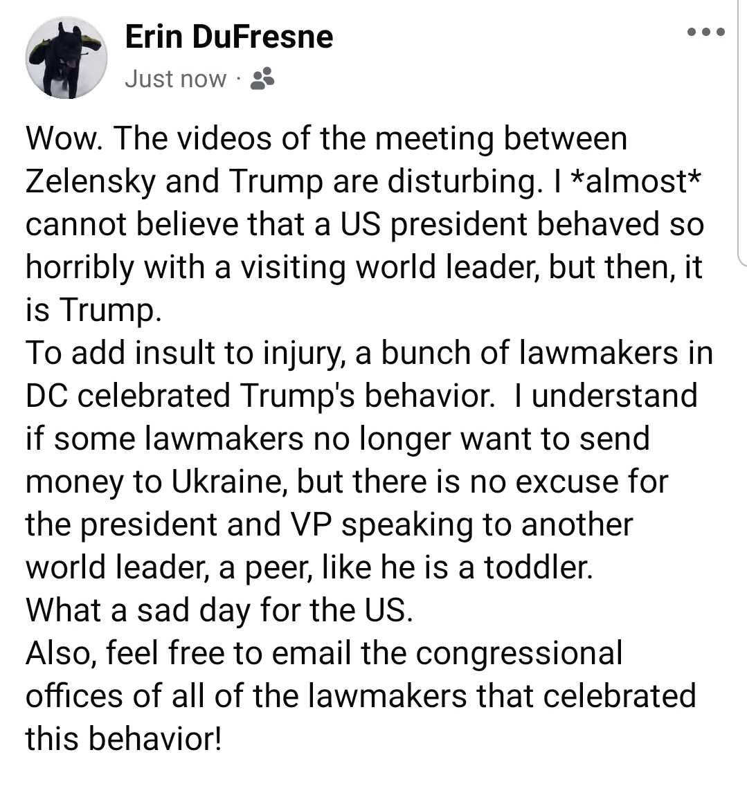This screenshot has width=747, height=786.
Task: Click the word "DC" in the post
Action: coord(46,396)
